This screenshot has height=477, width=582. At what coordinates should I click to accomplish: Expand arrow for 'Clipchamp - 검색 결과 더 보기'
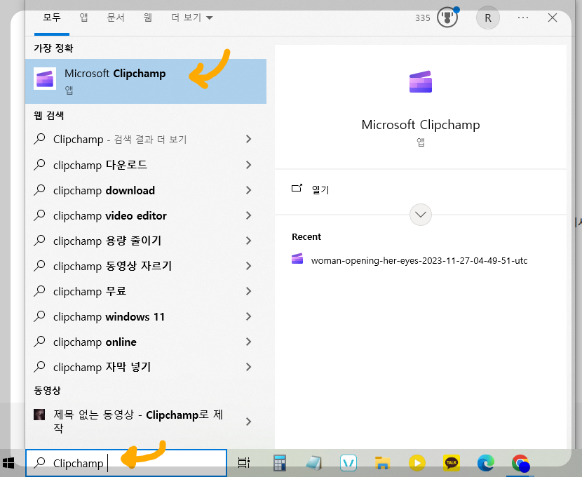[249, 139]
